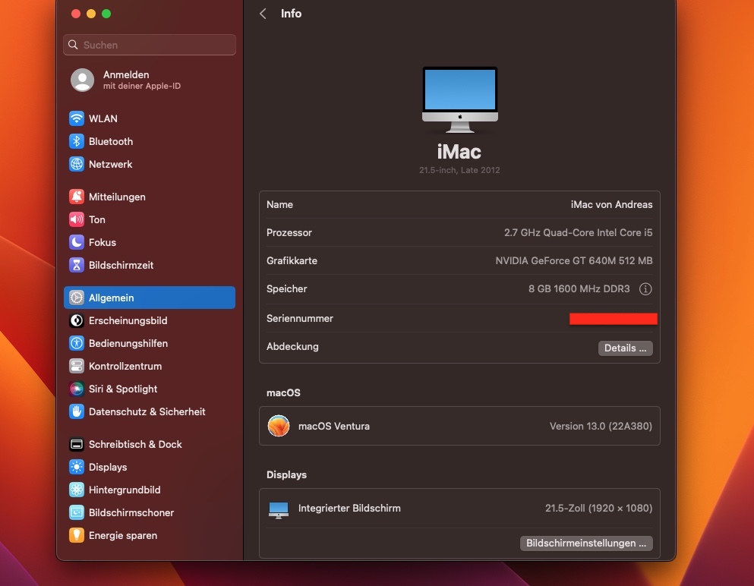Viewport: 754px width, 586px height.
Task: Close the window with the red button
Action: 75,14
